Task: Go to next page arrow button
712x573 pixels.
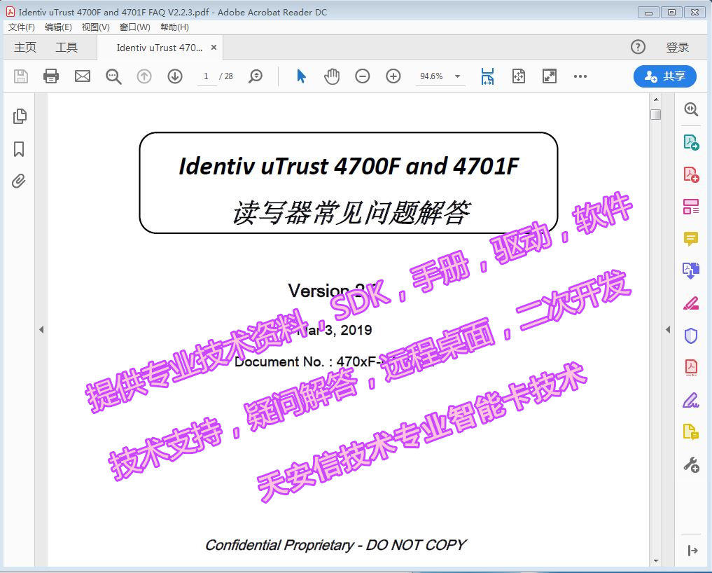Action: [175, 76]
